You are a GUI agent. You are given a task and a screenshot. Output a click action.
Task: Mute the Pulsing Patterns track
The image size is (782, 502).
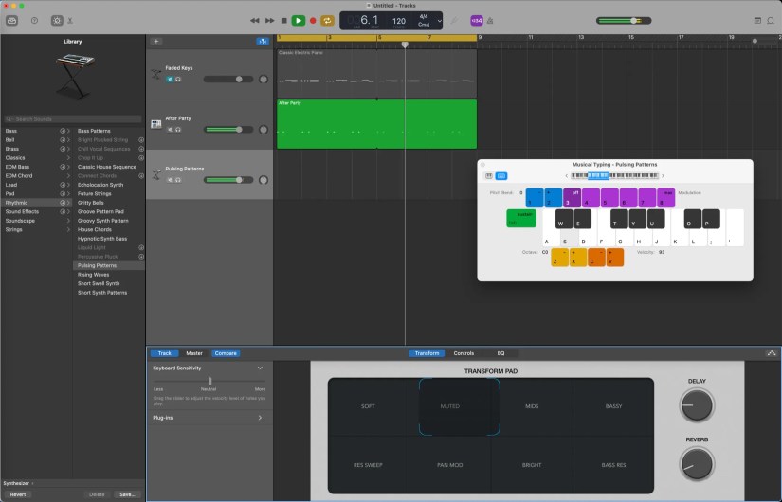tap(170, 180)
